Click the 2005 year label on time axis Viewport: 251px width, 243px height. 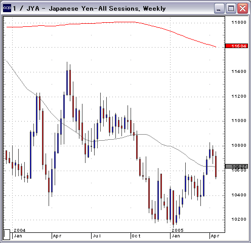[178, 230]
